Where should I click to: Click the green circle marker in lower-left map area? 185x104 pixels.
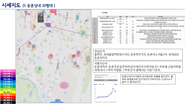[39, 70]
